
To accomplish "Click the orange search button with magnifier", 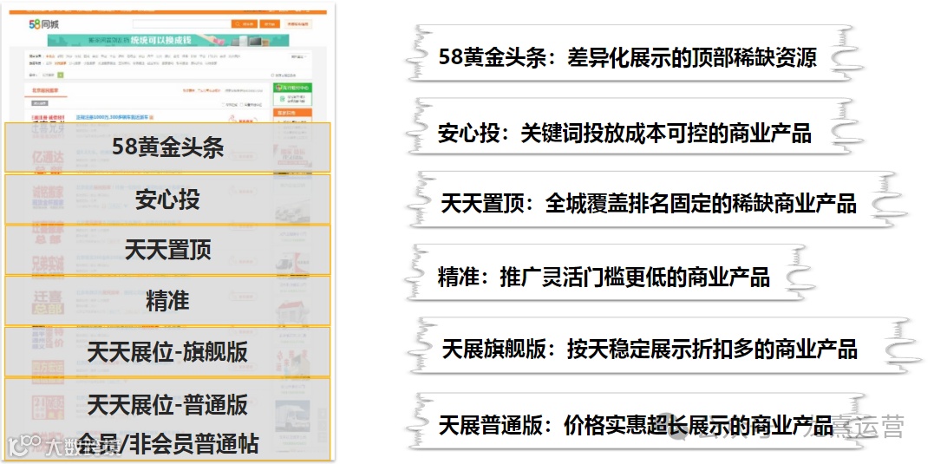I will coord(245,24).
